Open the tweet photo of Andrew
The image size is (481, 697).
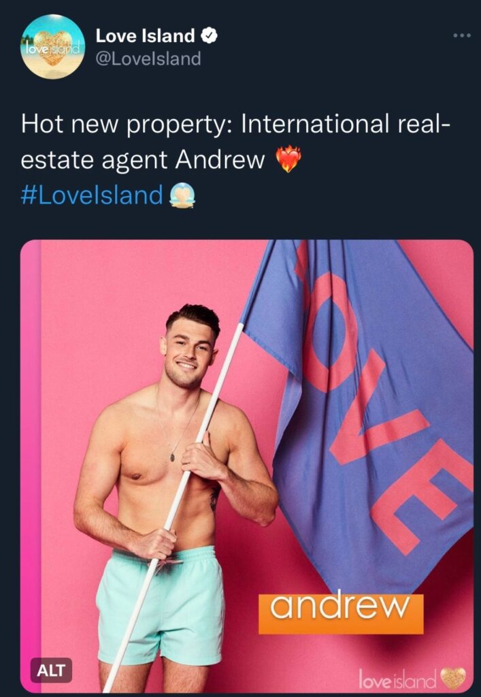click(247, 466)
